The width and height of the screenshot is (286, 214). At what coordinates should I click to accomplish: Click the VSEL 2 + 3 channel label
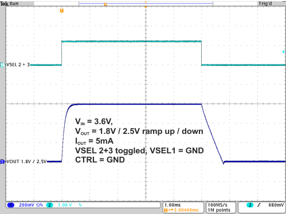point(18,65)
